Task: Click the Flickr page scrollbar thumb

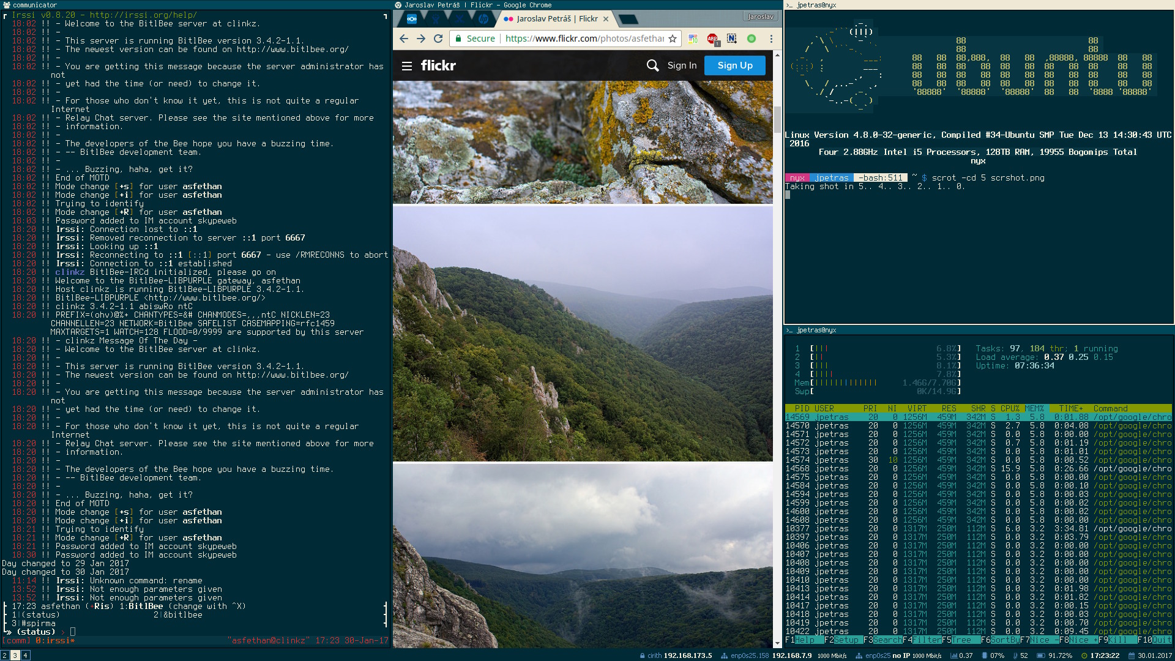Action: (778, 119)
